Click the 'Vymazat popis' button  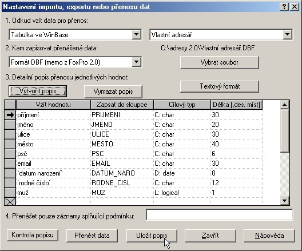[113, 91]
